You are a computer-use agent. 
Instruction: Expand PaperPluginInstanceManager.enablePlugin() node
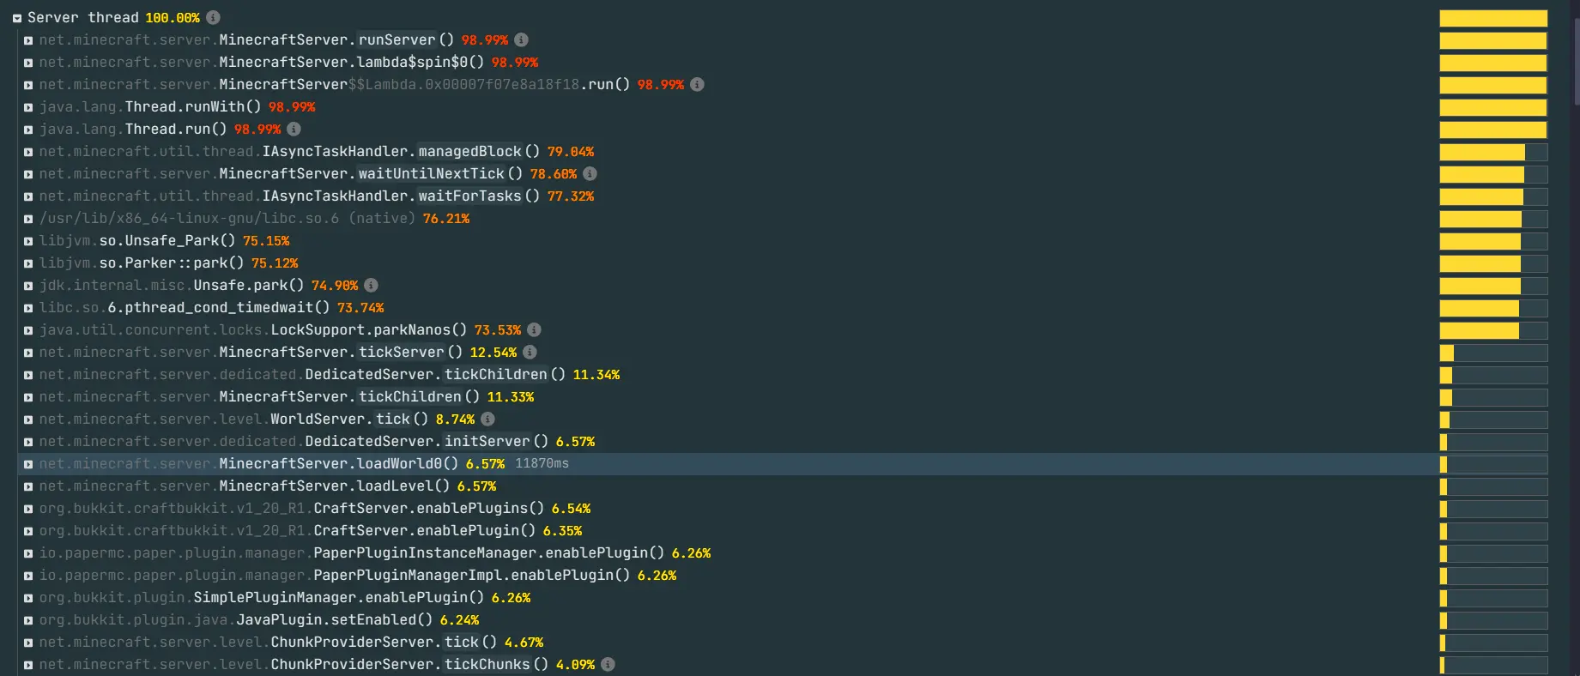coord(28,553)
